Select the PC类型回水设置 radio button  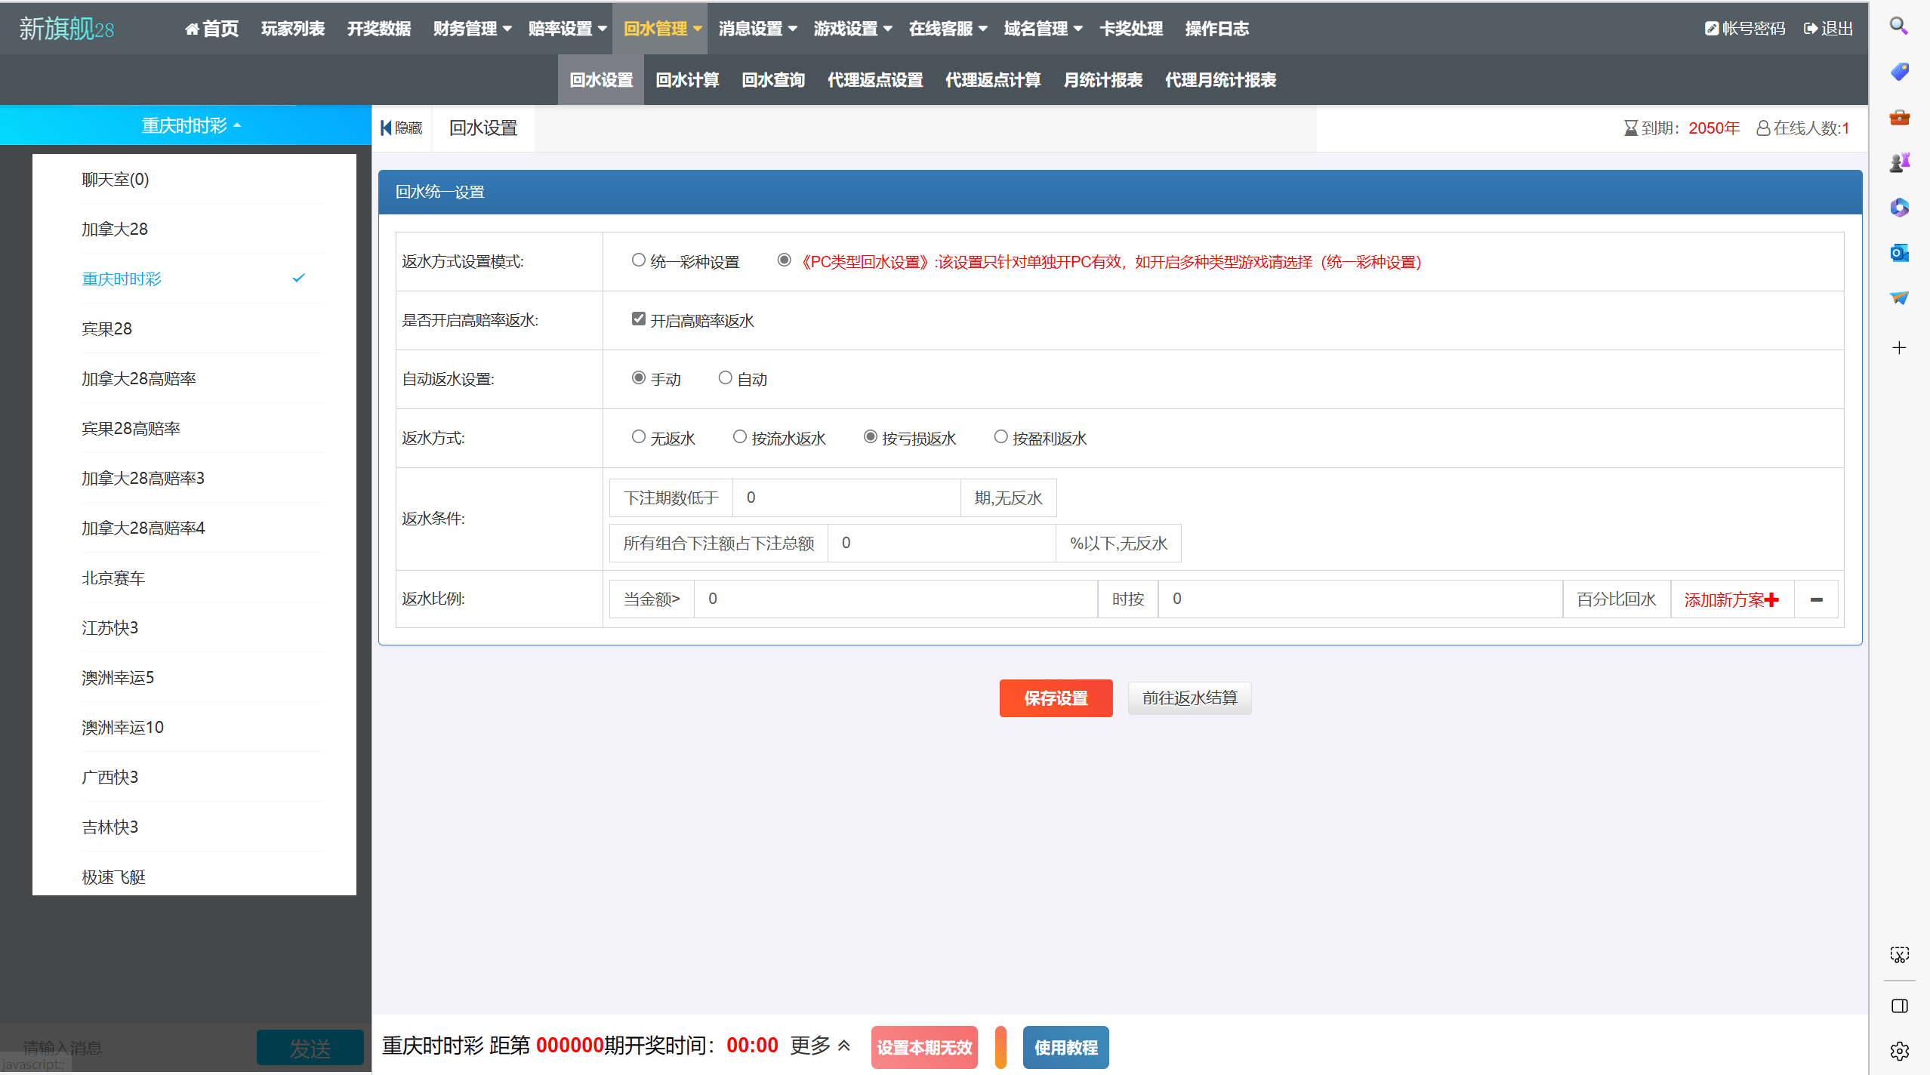click(784, 260)
